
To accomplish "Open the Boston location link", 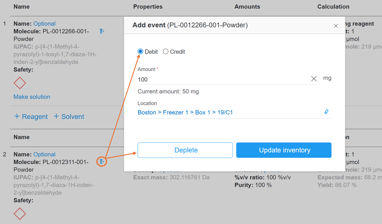I will (x=147, y=112).
